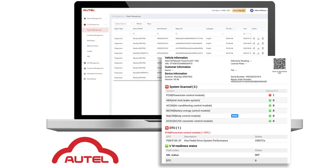The width and height of the screenshot is (336, 168).
Task: Click the red DTC section icon
Action: click(x=167, y=128)
